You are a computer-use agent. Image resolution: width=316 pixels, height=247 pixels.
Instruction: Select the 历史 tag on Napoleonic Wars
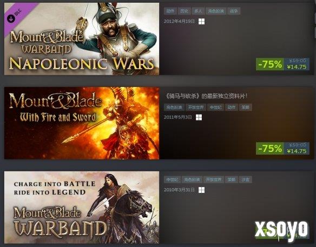pos(184,11)
